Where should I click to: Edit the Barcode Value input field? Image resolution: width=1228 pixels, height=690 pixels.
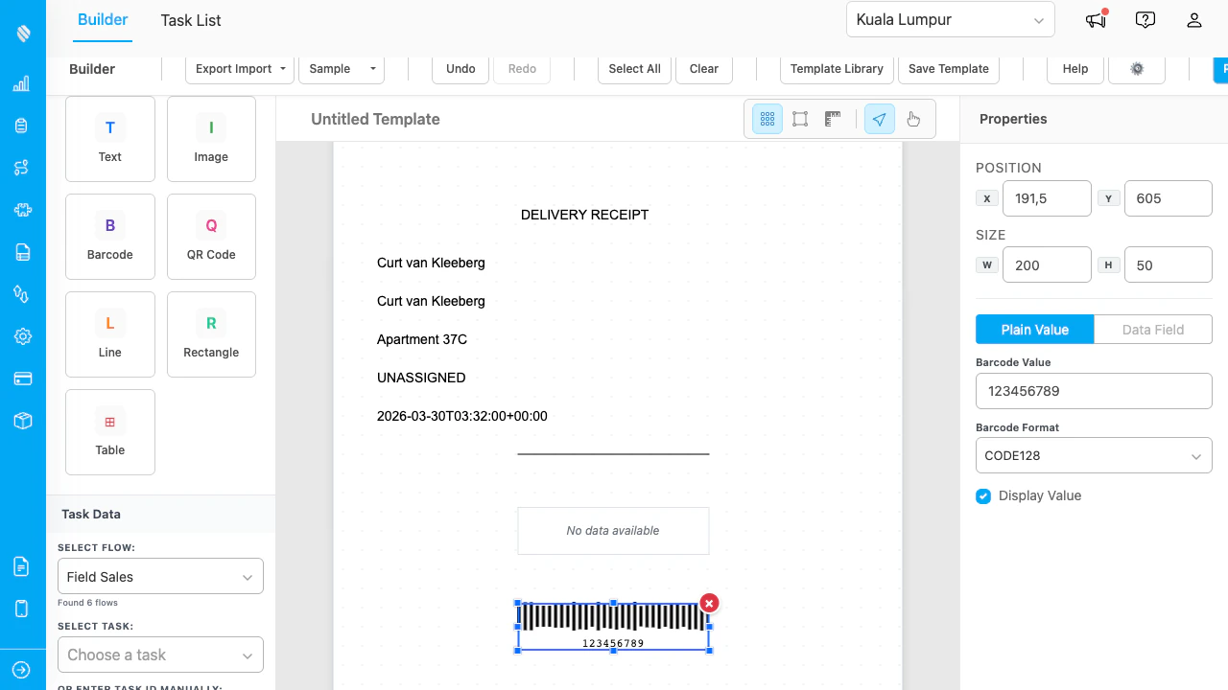click(1094, 391)
